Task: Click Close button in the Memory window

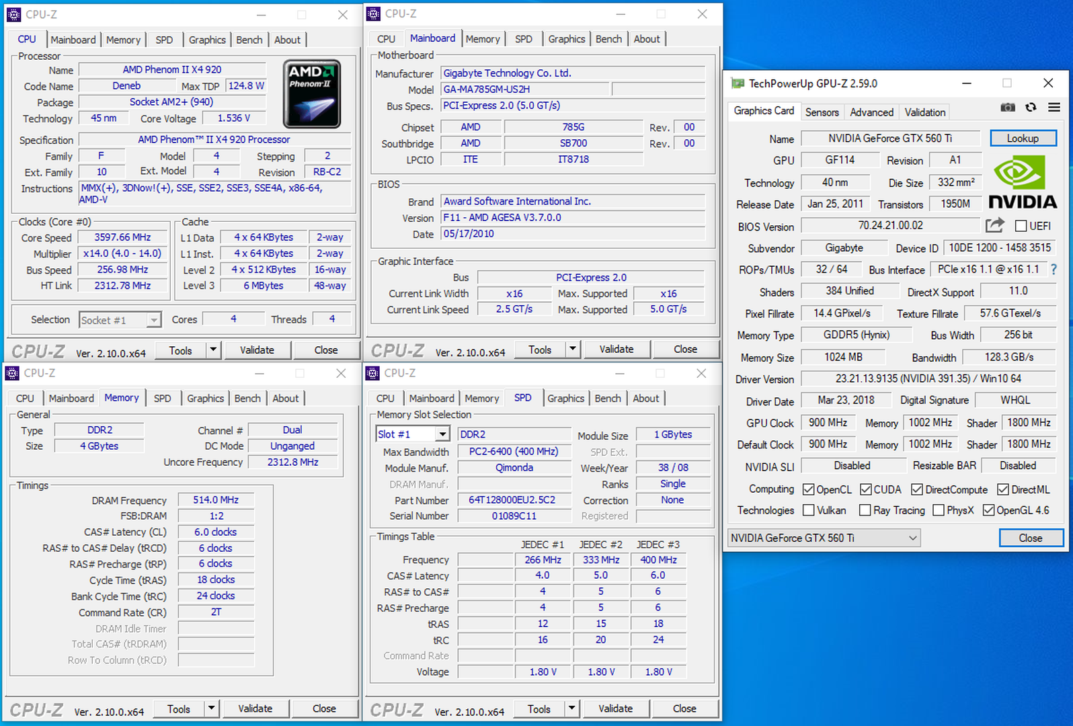Action: point(324,708)
